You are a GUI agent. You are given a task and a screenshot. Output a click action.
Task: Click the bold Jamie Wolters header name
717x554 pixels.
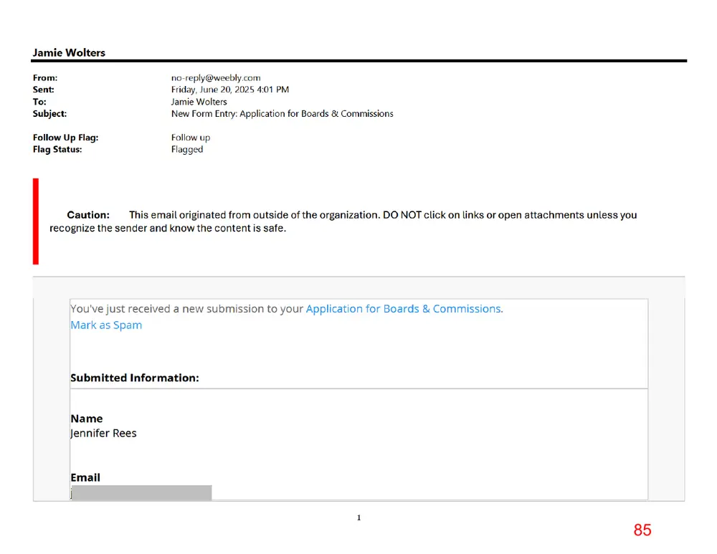point(69,52)
